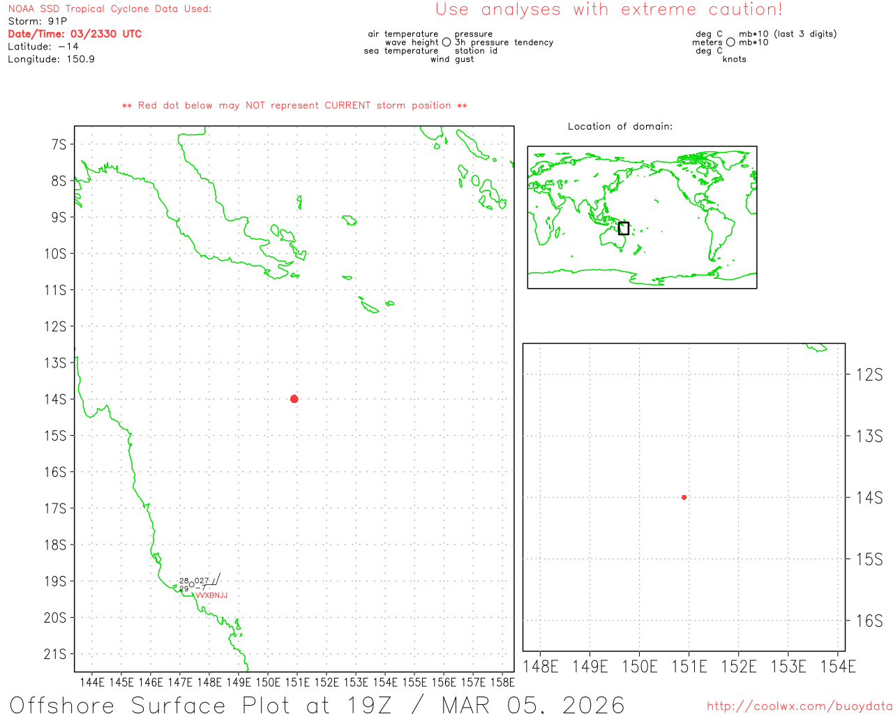Click the NOAA SSD Tropical Cyclone Data heading
The height and width of the screenshot is (714, 893).
(x=110, y=9)
